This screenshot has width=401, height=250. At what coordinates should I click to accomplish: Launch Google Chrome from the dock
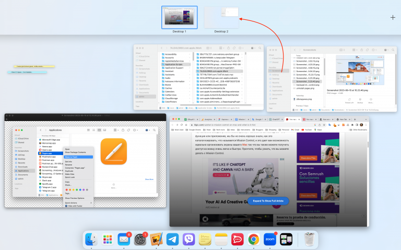pos(253,239)
